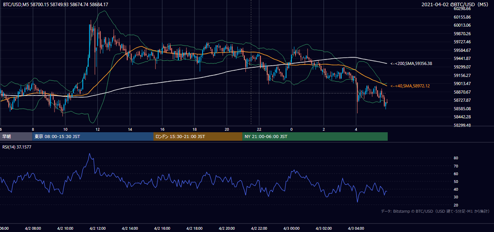Click hour label 14 under the price chart
Viewport: 494px width, 232px height.
pos(130,129)
